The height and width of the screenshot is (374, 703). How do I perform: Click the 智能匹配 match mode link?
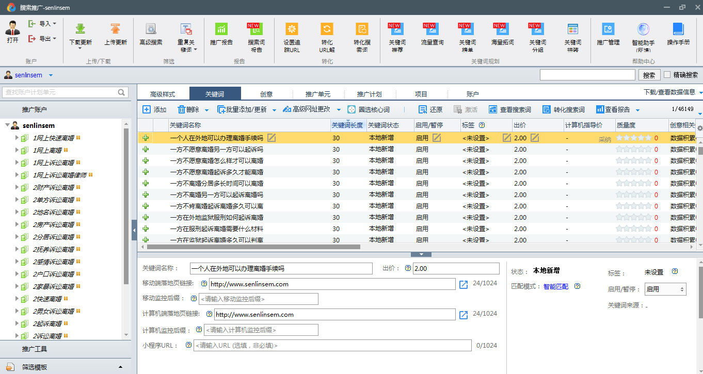point(555,286)
